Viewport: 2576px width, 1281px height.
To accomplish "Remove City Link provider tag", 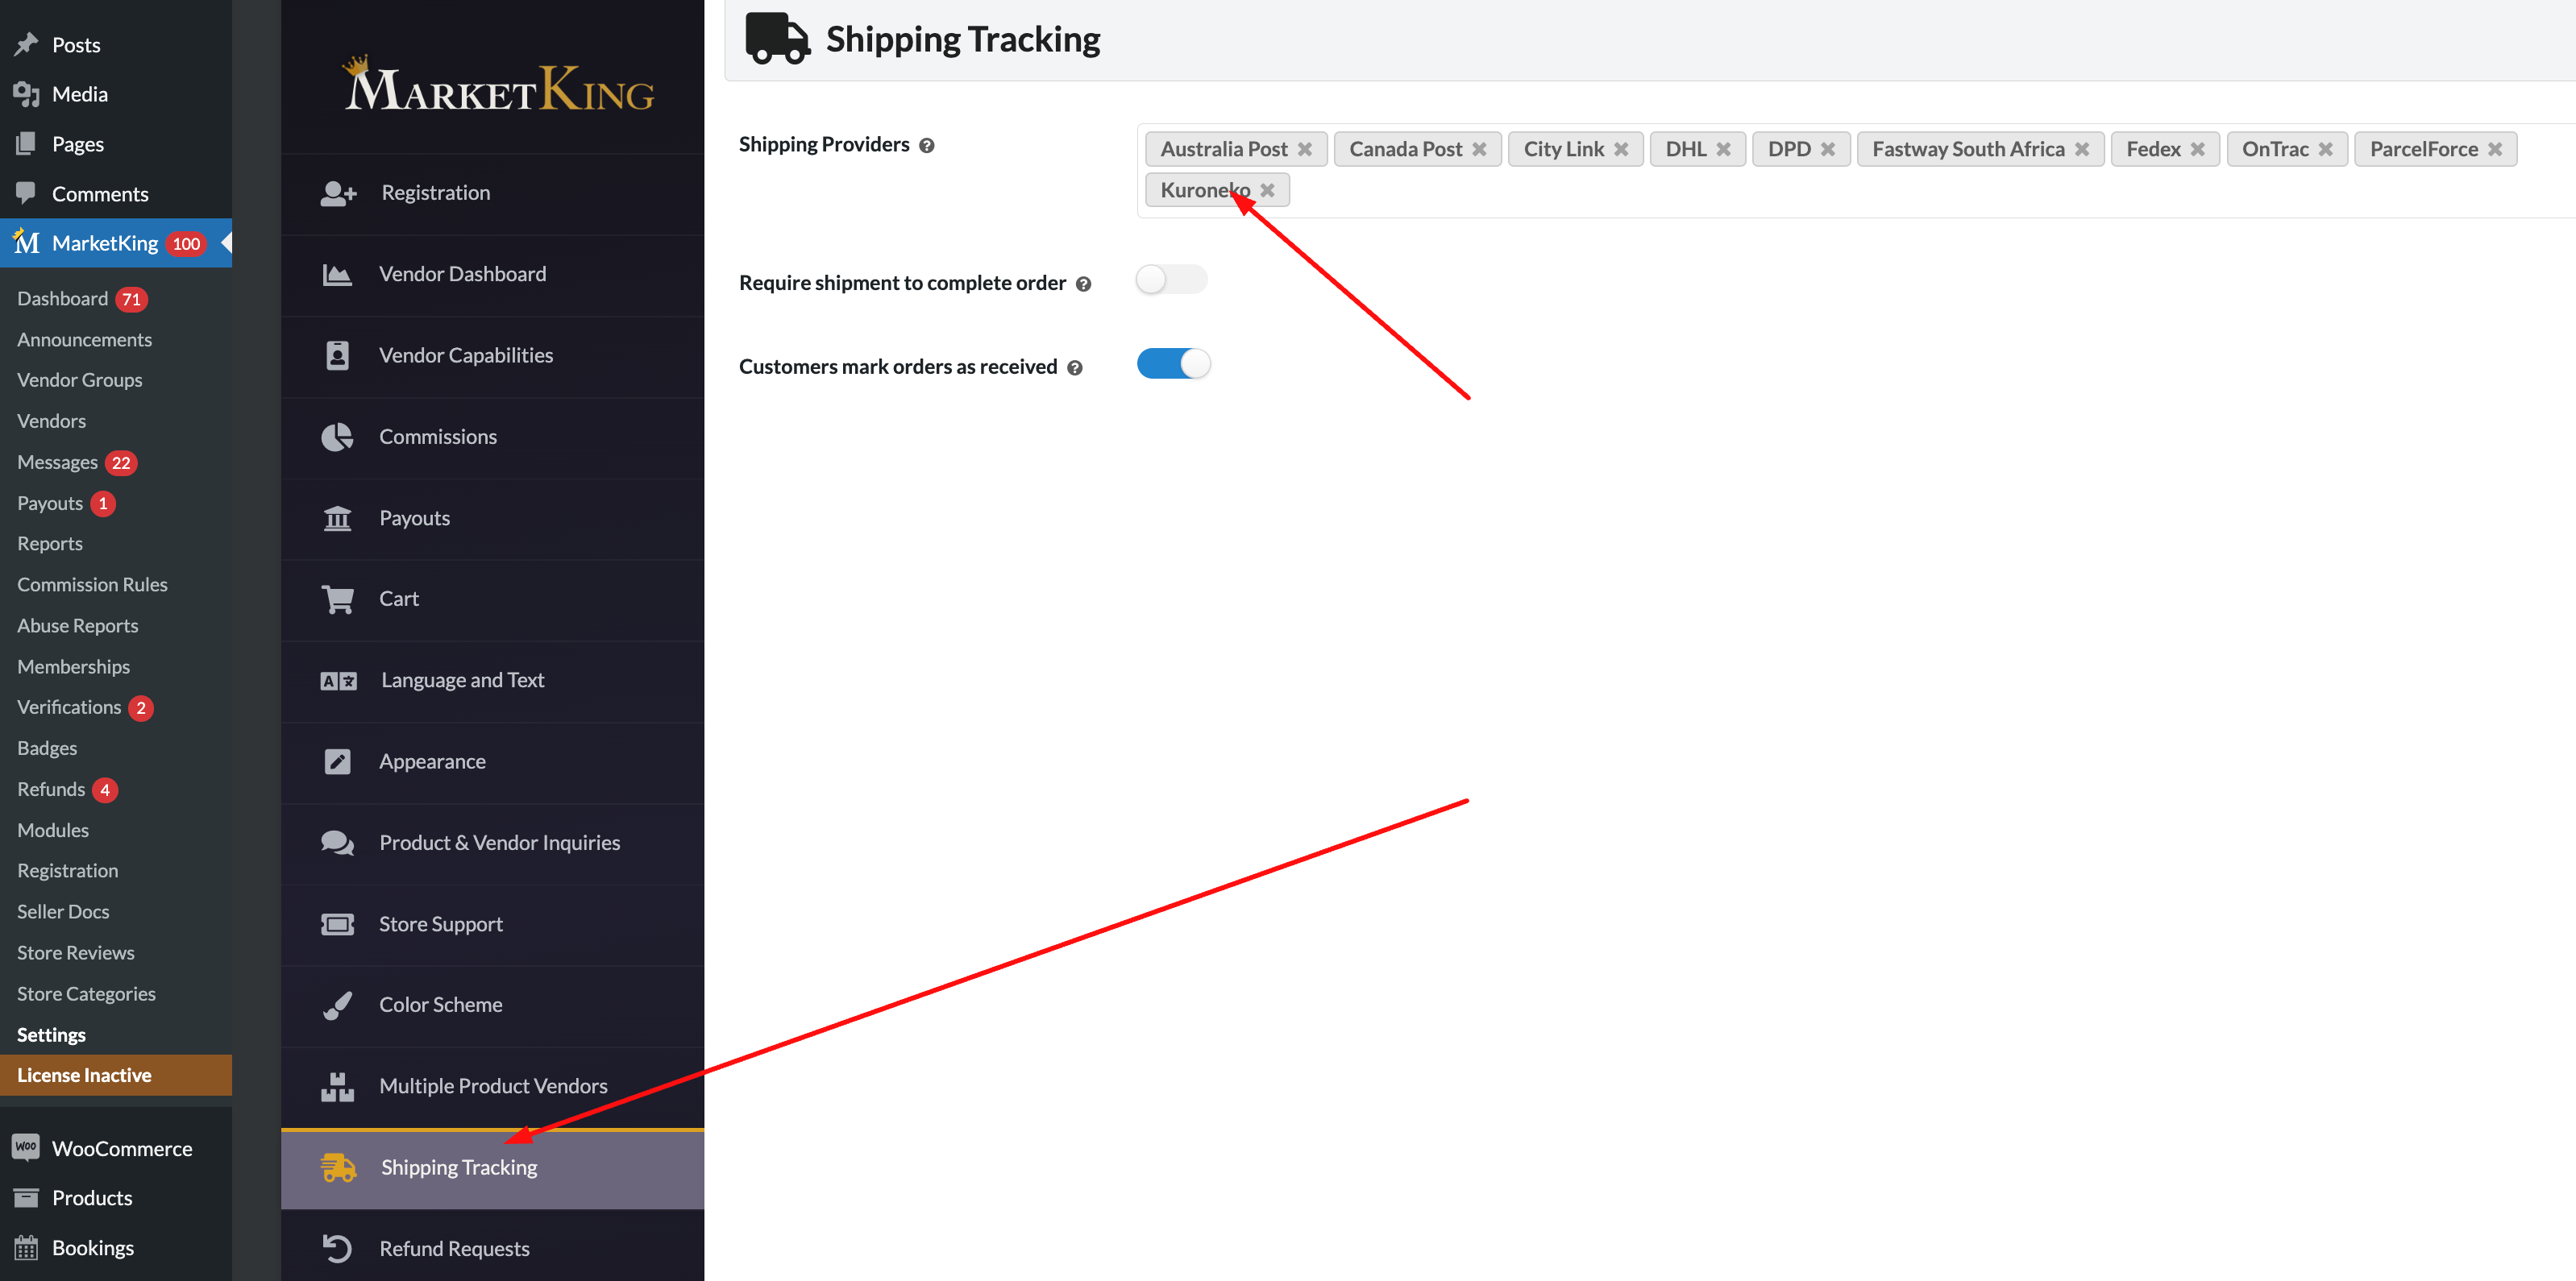I will (x=1621, y=149).
